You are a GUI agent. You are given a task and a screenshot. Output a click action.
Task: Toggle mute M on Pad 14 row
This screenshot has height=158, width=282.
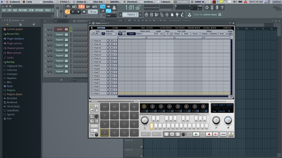[x=112, y=48]
